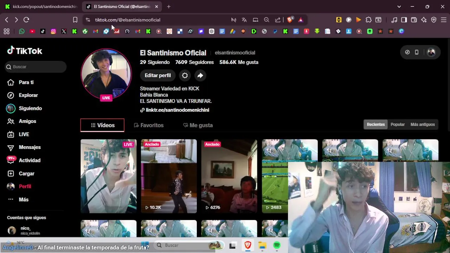The height and width of the screenshot is (253, 450).
Task: Open pinned video with 10.2K views
Action: (x=169, y=176)
